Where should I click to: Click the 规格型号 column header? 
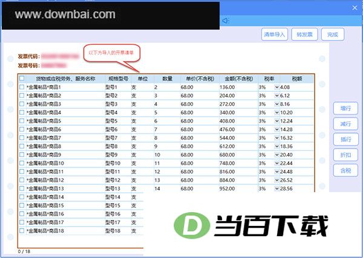click(x=118, y=79)
